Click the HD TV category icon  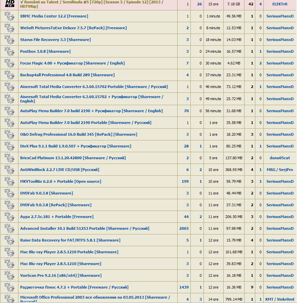pos(9,4)
